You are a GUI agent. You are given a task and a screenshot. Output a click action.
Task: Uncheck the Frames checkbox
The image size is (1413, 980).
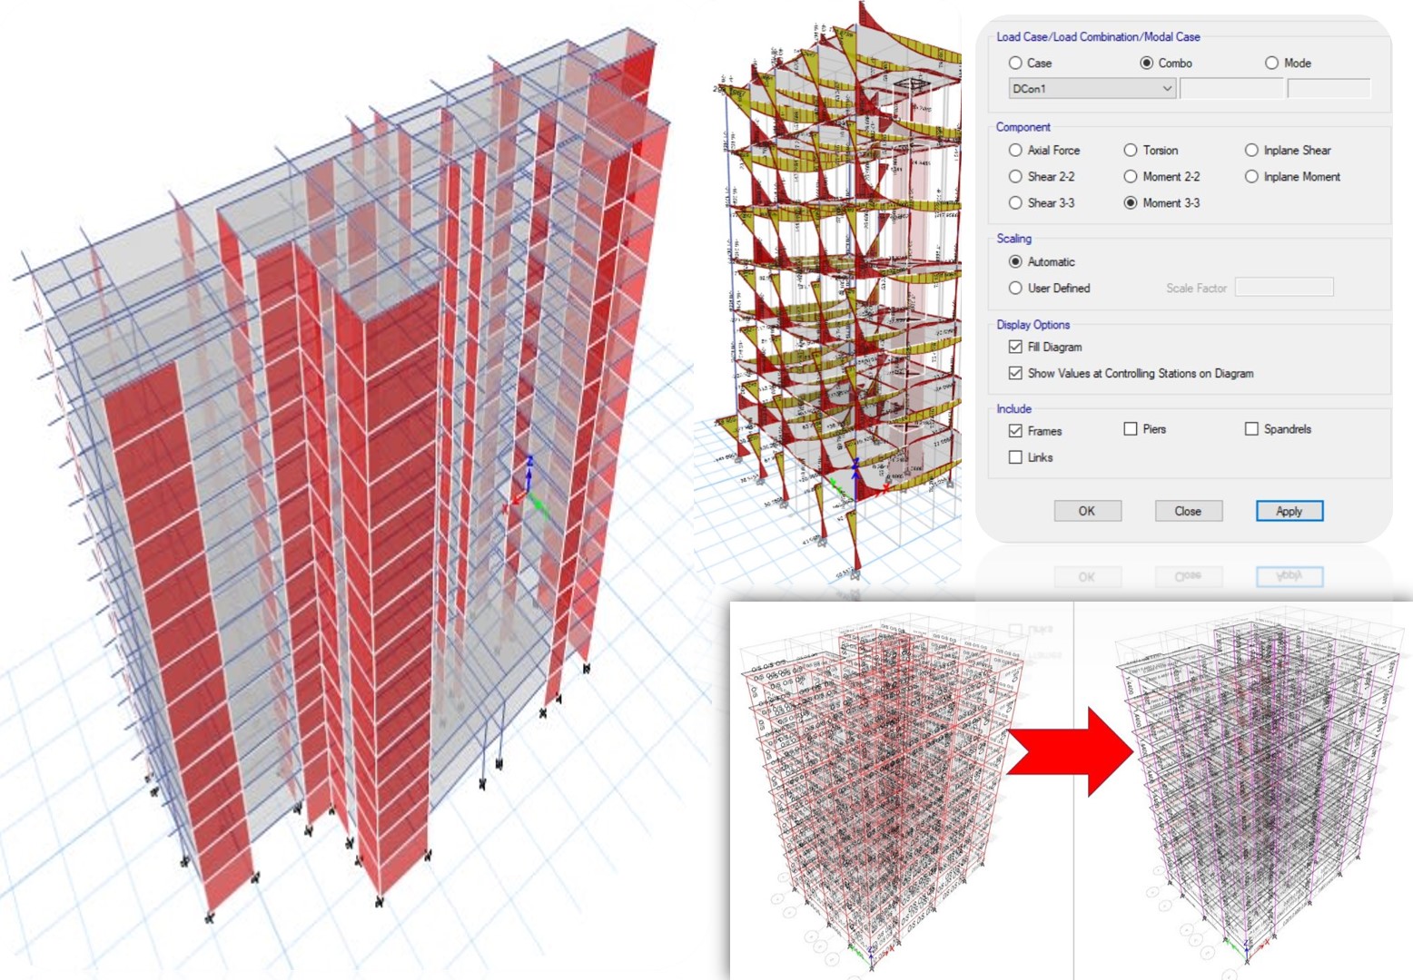pos(1014,431)
